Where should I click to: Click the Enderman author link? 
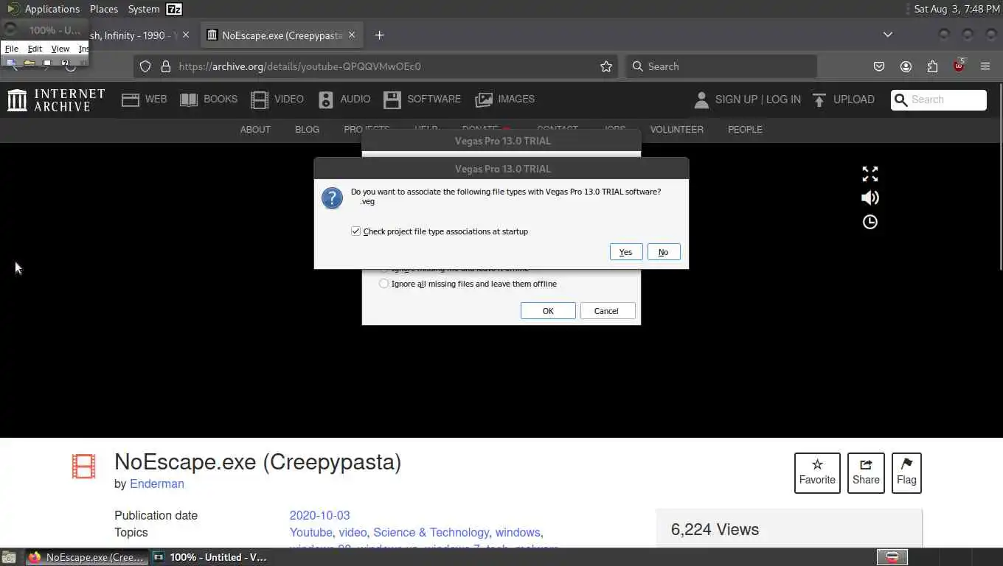pyautogui.click(x=157, y=484)
